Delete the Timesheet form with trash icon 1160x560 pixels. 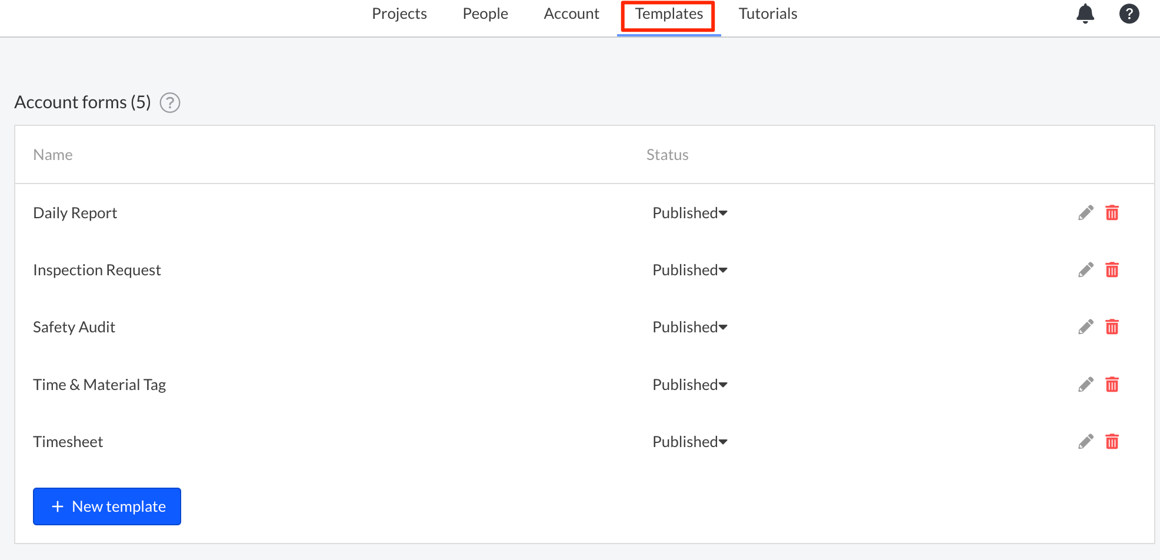[1112, 441]
